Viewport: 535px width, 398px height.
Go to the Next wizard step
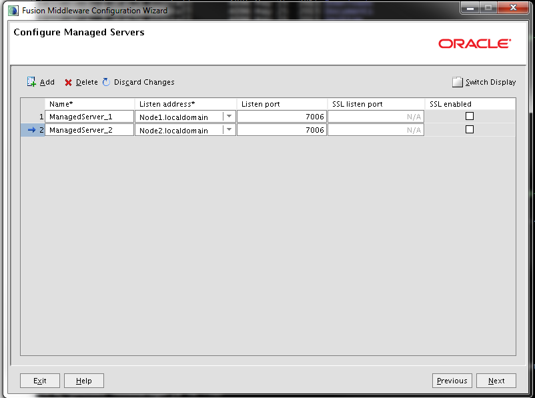click(x=496, y=381)
